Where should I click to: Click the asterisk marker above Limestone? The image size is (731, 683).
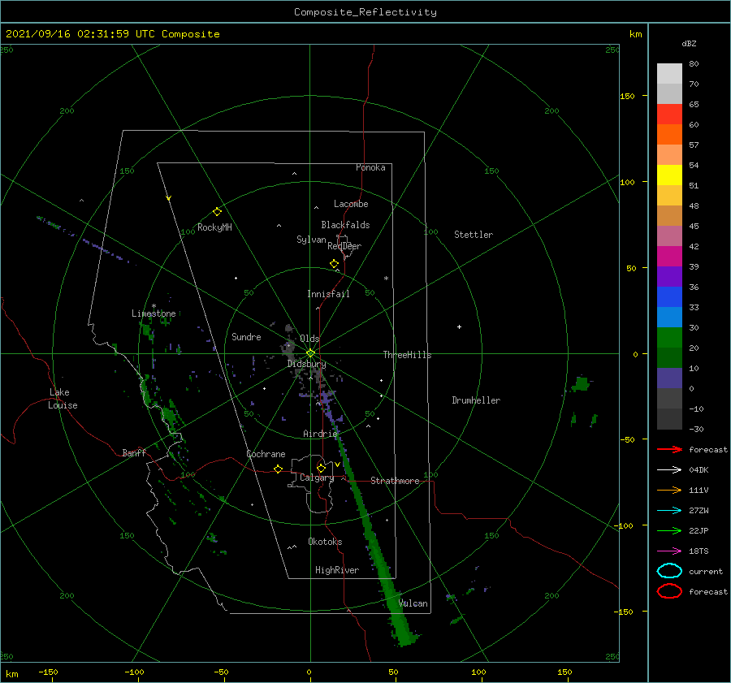coord(154,306)
